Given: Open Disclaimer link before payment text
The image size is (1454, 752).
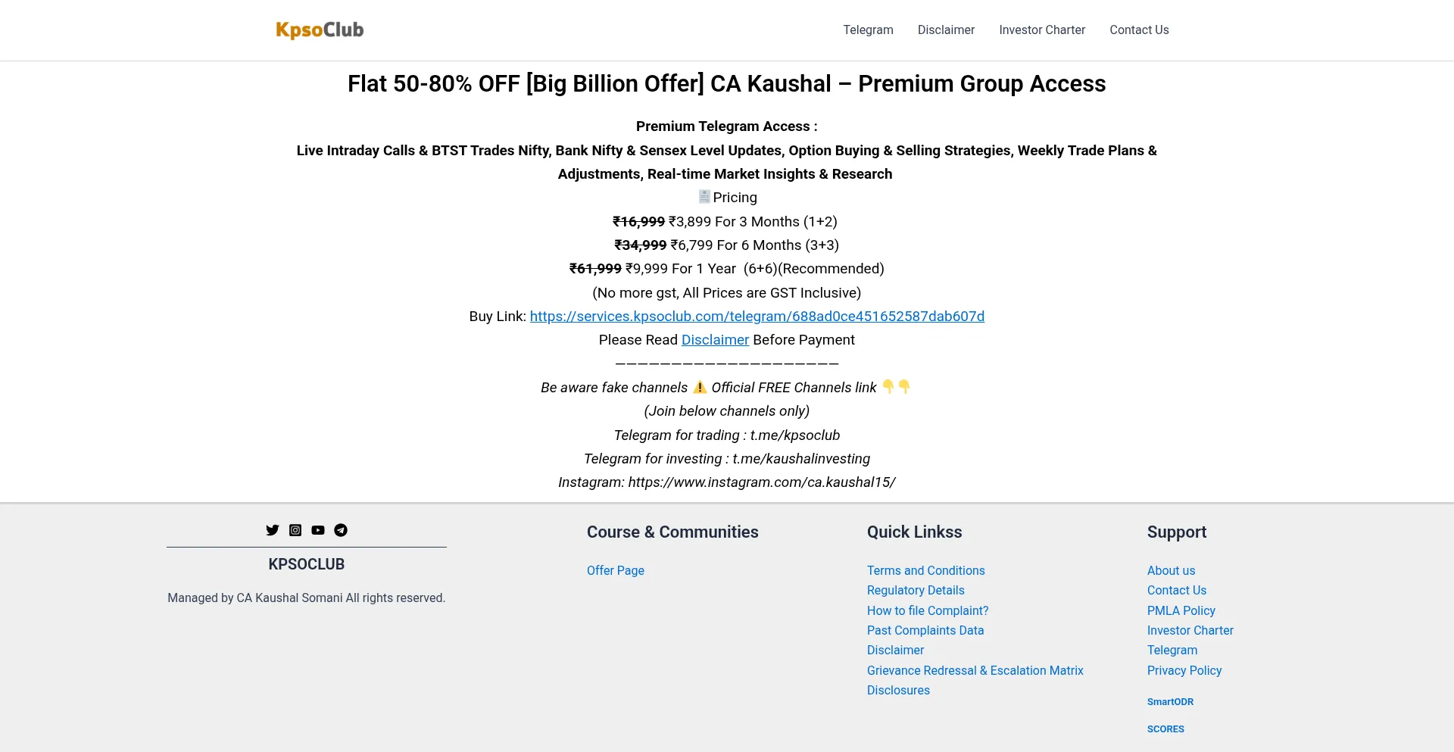Looking at the screenshot, I should click(715, 340).
